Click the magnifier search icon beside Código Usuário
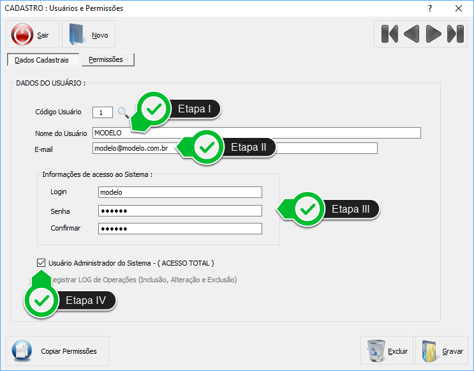Screen dimensions: 474x371 click(x=122, y=112)
